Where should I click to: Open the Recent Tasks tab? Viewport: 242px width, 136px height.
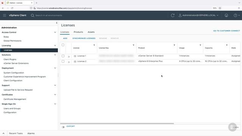pos(16,133)
